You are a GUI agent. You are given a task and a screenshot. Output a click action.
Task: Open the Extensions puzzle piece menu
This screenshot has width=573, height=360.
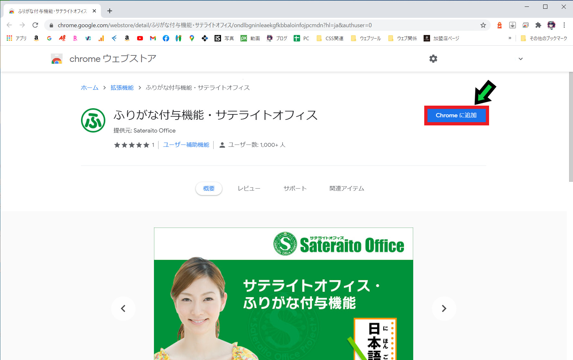pyautogui.click(x=538, y=25)
